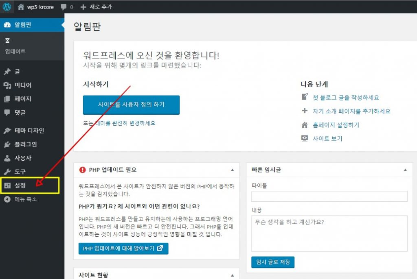Click 자기 소개 페이지를 추가하세요 link
Image resolution: width=417 pixels, height=279 pixels.
(351, 111)
